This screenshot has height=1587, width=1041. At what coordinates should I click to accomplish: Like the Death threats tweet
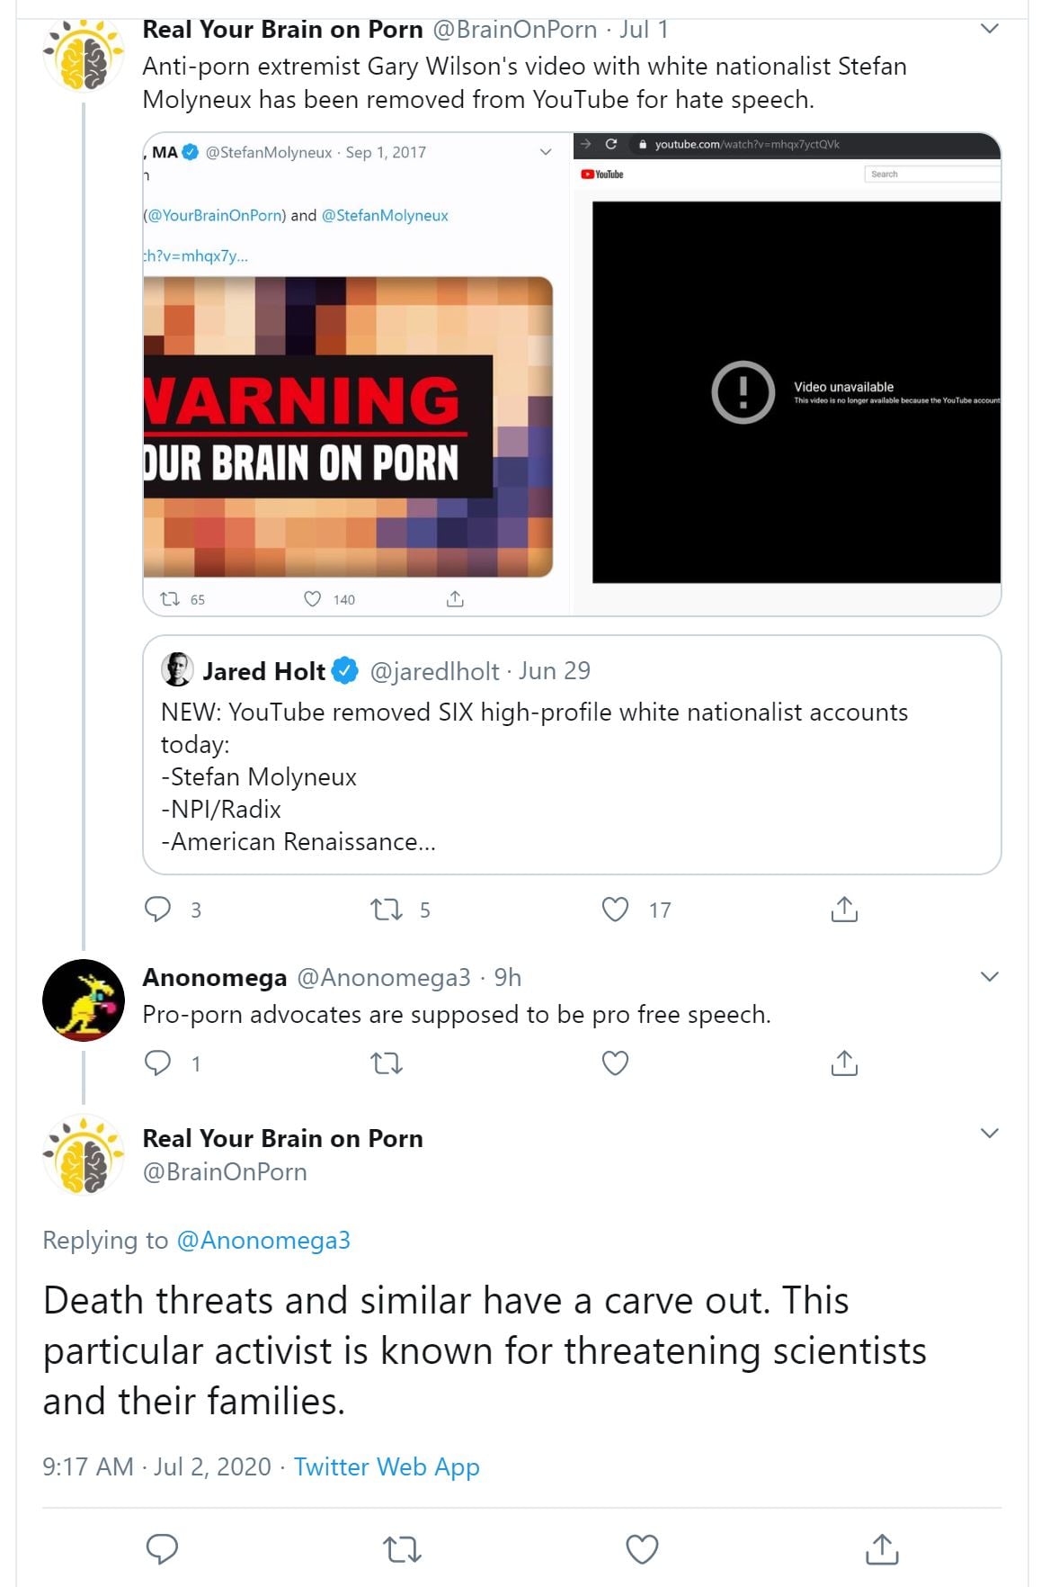click(642, 1548)
